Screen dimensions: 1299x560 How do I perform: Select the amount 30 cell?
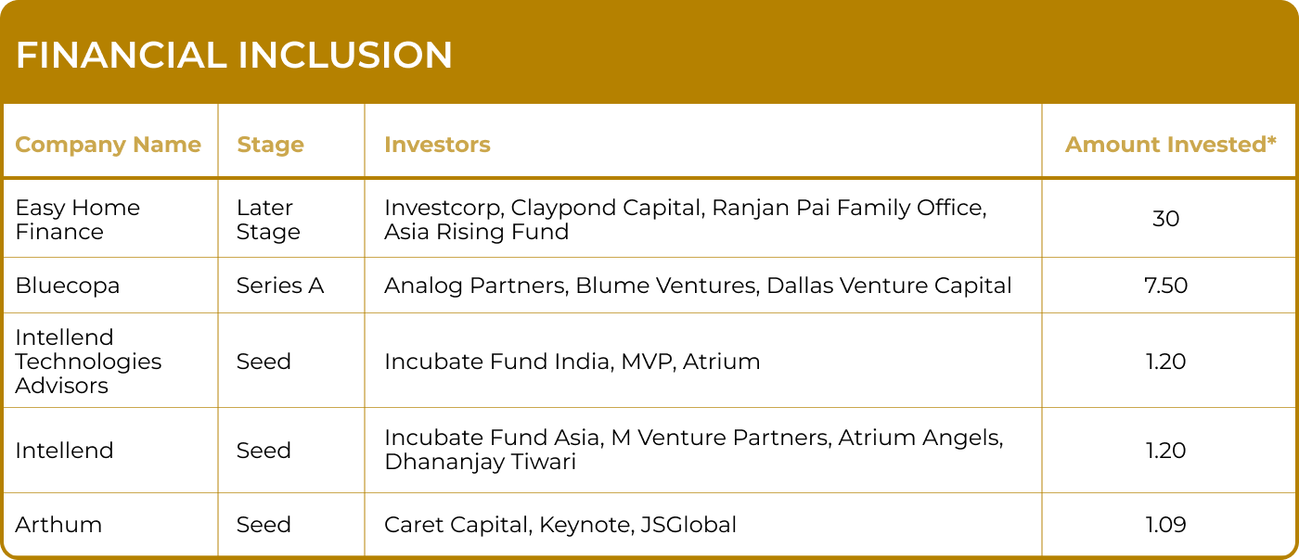click(x=1165, y=220)
